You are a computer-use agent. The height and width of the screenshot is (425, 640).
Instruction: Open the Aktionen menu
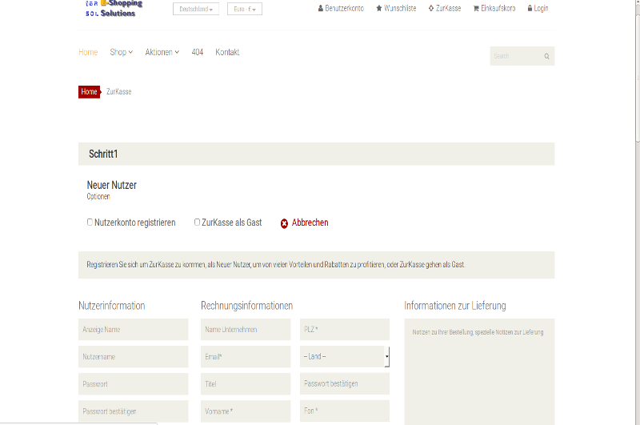(x=162, y=52)
